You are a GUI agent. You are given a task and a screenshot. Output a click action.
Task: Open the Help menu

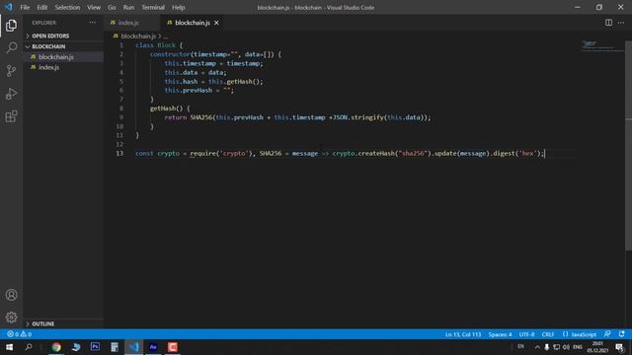tap(179, 7)
